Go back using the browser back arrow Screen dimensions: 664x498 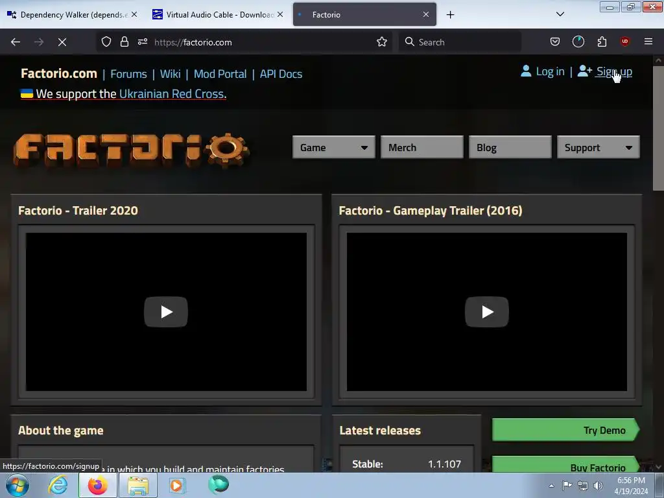point(16,42)
